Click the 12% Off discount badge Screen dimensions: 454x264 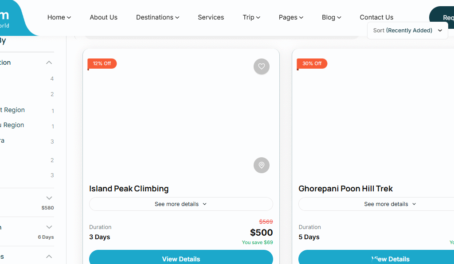(x=102, y=63)
